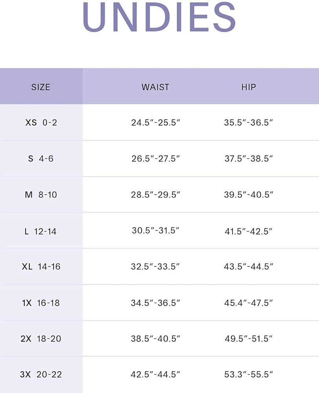Select the 1X 16-18 size label

(x=41, y=303)
